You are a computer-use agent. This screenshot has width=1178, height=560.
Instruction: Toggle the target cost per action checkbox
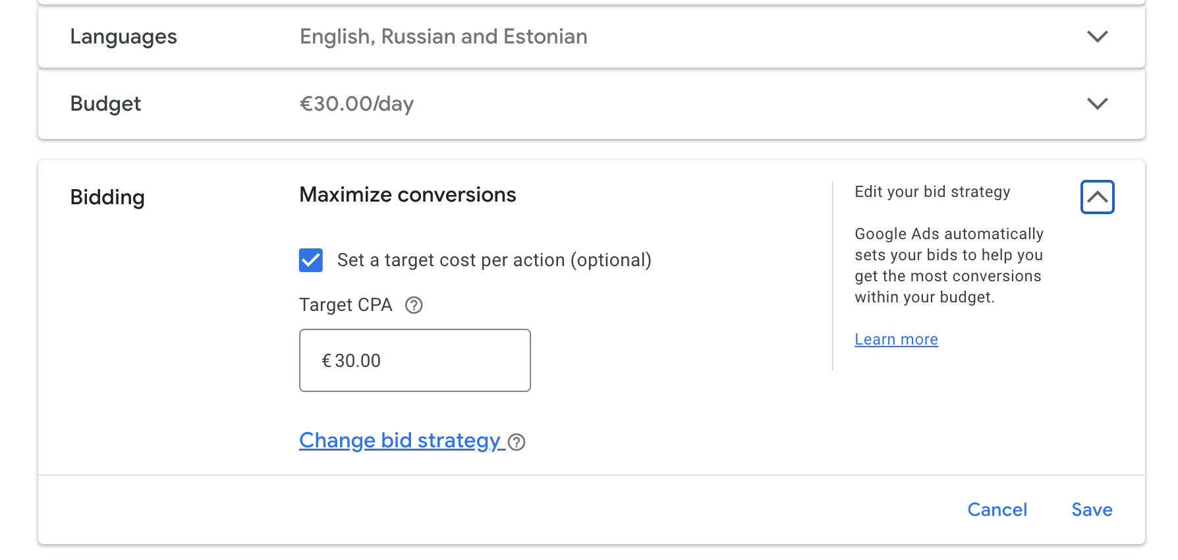[x=311, y=260]
